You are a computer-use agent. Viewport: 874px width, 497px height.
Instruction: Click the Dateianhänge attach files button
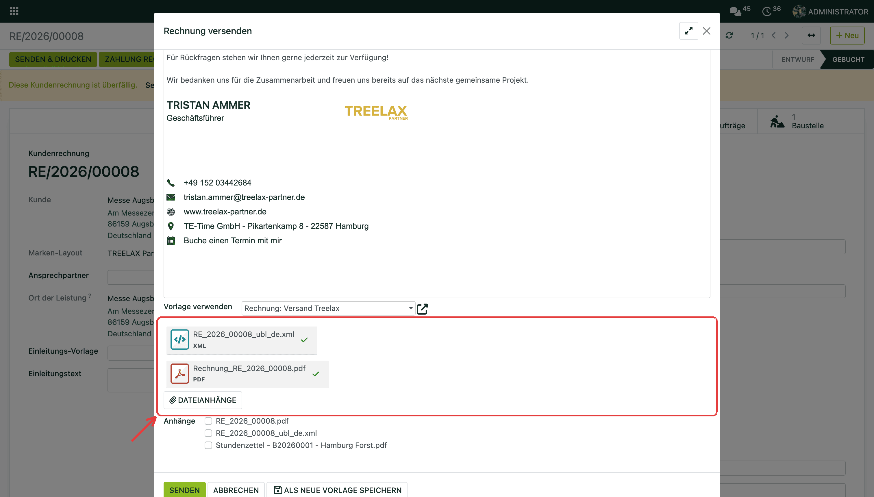point(203,400)
